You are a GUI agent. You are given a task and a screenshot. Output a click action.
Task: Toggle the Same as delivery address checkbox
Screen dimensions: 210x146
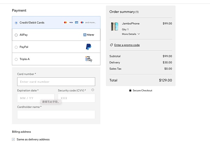(x=14, y=139)
